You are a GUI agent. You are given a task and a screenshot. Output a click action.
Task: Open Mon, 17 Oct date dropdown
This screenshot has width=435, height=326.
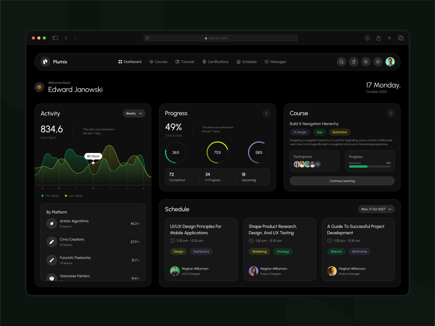pyautogui.click(x=376, y=209)
